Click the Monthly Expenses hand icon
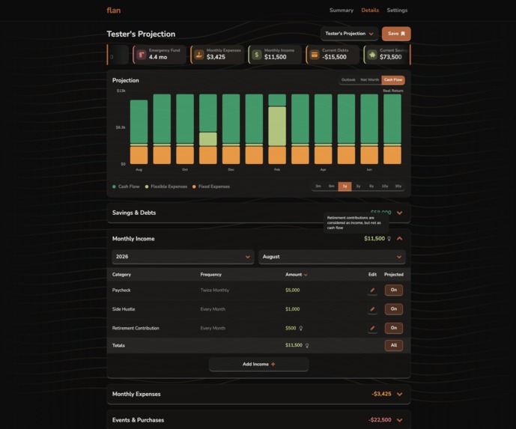The width and height of the screenshot is (516, 429). coord(198,55)
